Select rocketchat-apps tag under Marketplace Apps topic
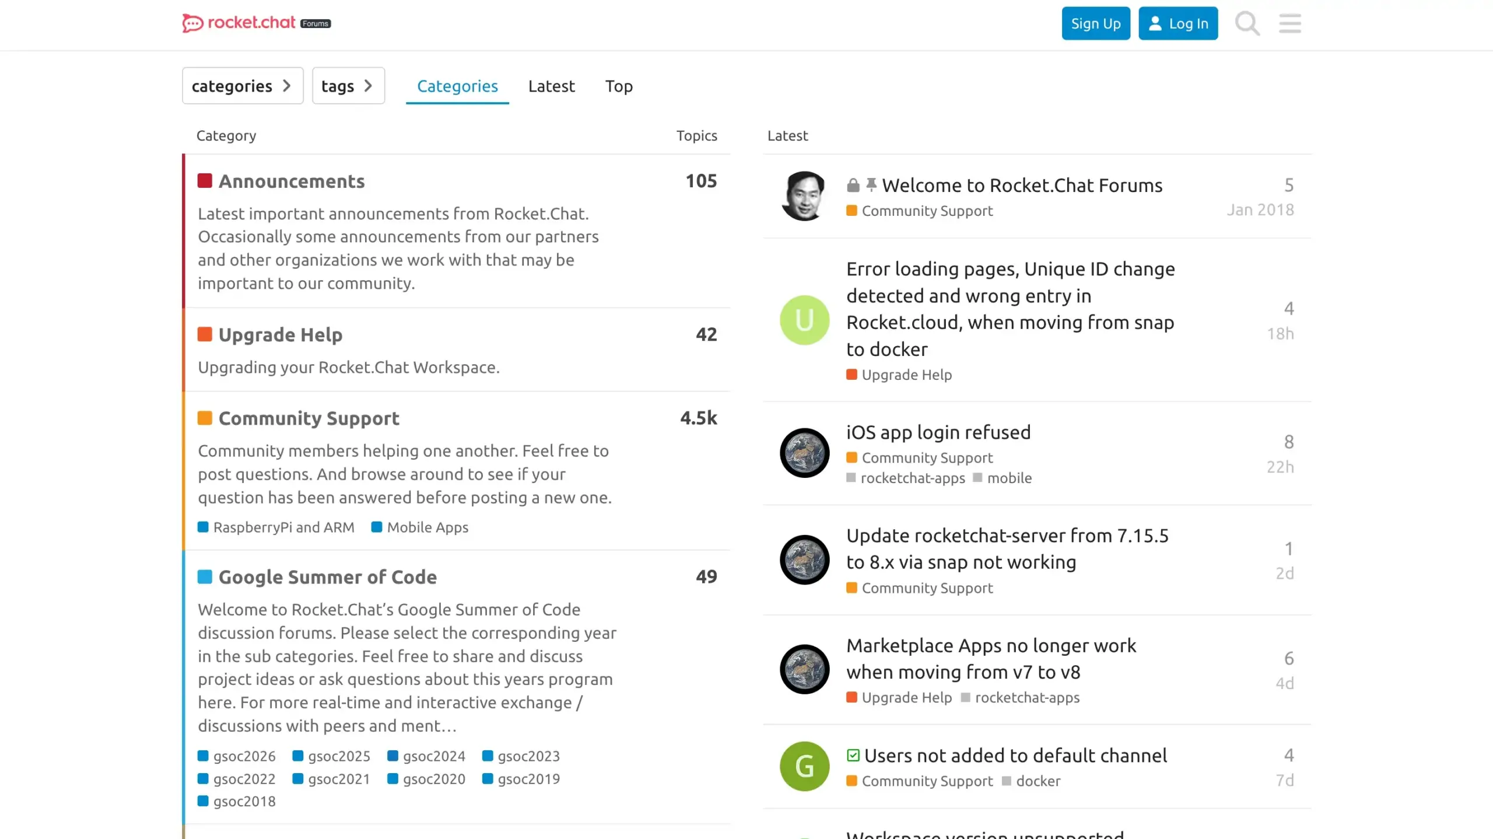 tap(1020, 698)
